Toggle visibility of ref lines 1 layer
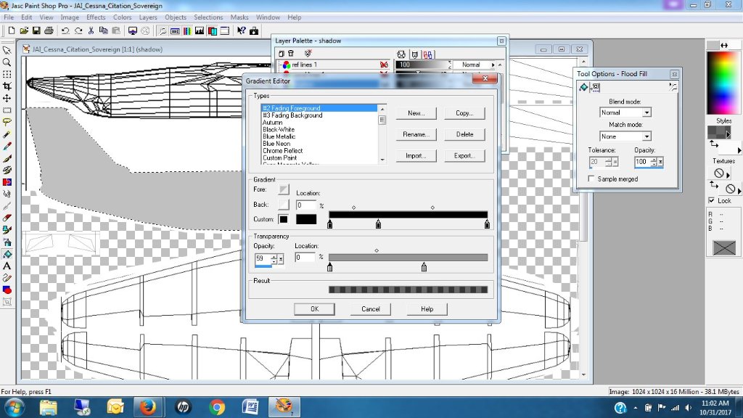This screenshot has width=743, height=418. coord(384,65)
